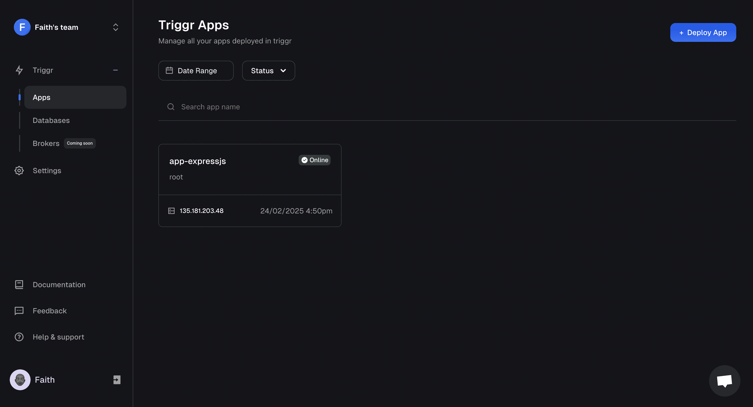Select Faith's profile picture at bottom
753x407 pixels.
tap(20, 380)
